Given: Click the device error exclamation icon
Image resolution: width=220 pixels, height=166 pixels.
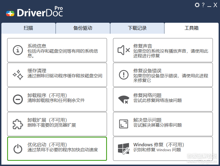Looking at the screenshot, I should pos(123,75).
